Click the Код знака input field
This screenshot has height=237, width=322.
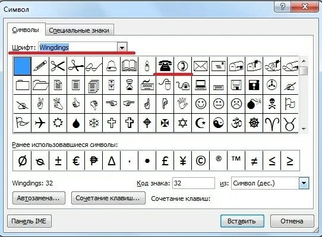click(194, 183)
